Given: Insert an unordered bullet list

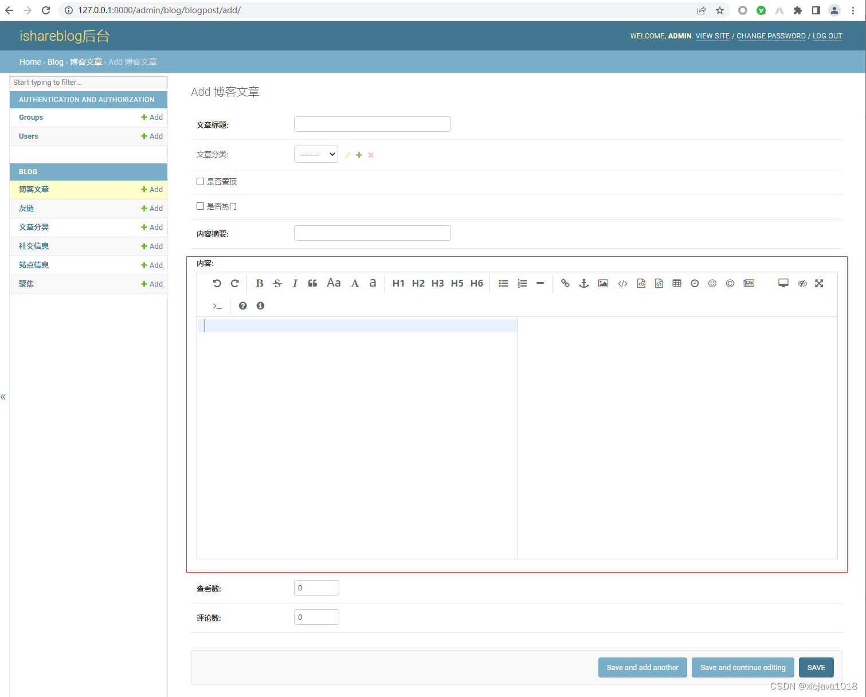Looking at the screenshot, I should 503,283.
